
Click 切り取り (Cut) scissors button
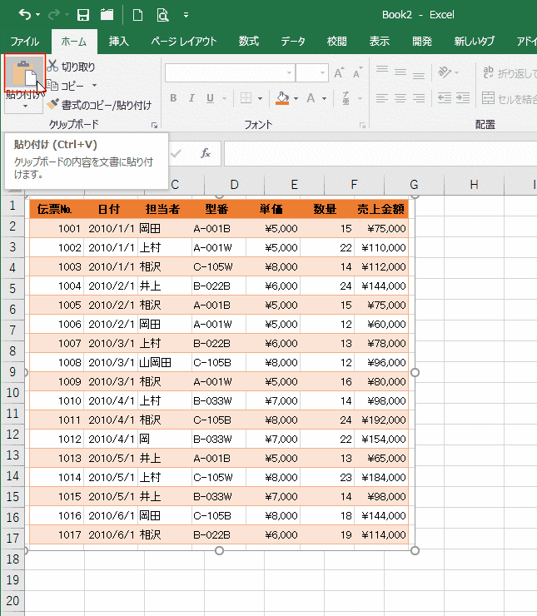tap(71, 67)
